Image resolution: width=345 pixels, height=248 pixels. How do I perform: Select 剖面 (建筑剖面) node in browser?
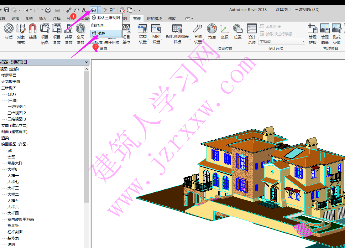14,132
